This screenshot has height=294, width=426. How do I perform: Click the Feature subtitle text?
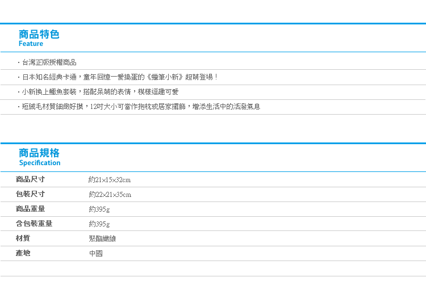pos(31,44)
